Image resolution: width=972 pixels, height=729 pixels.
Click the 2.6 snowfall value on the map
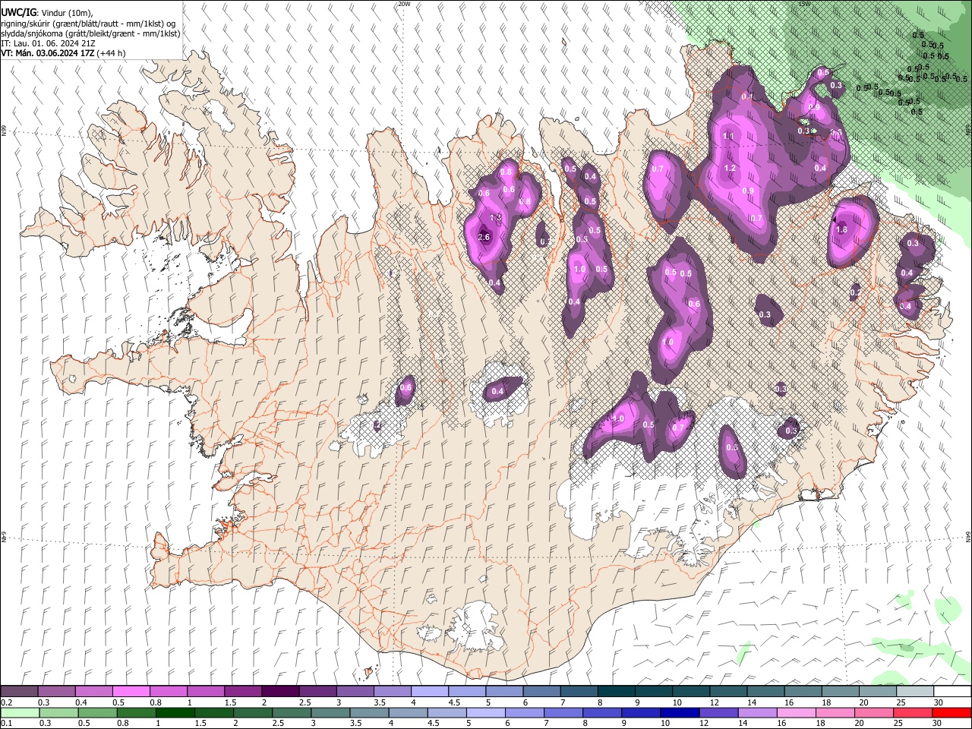pyautogui.click(x=484, y=238)
